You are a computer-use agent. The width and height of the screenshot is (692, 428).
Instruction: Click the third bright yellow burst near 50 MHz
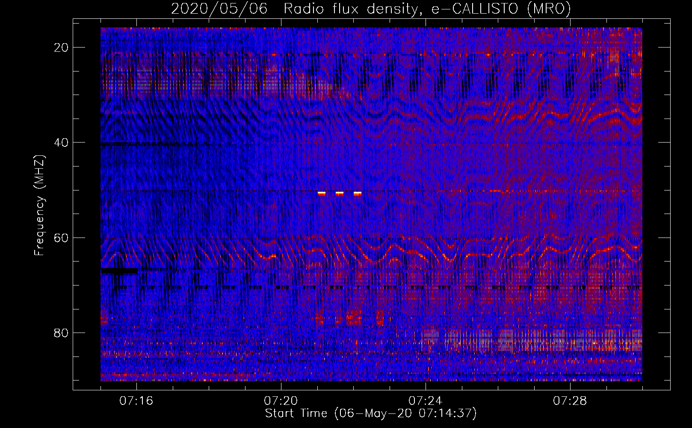click(x=358, y=193)
